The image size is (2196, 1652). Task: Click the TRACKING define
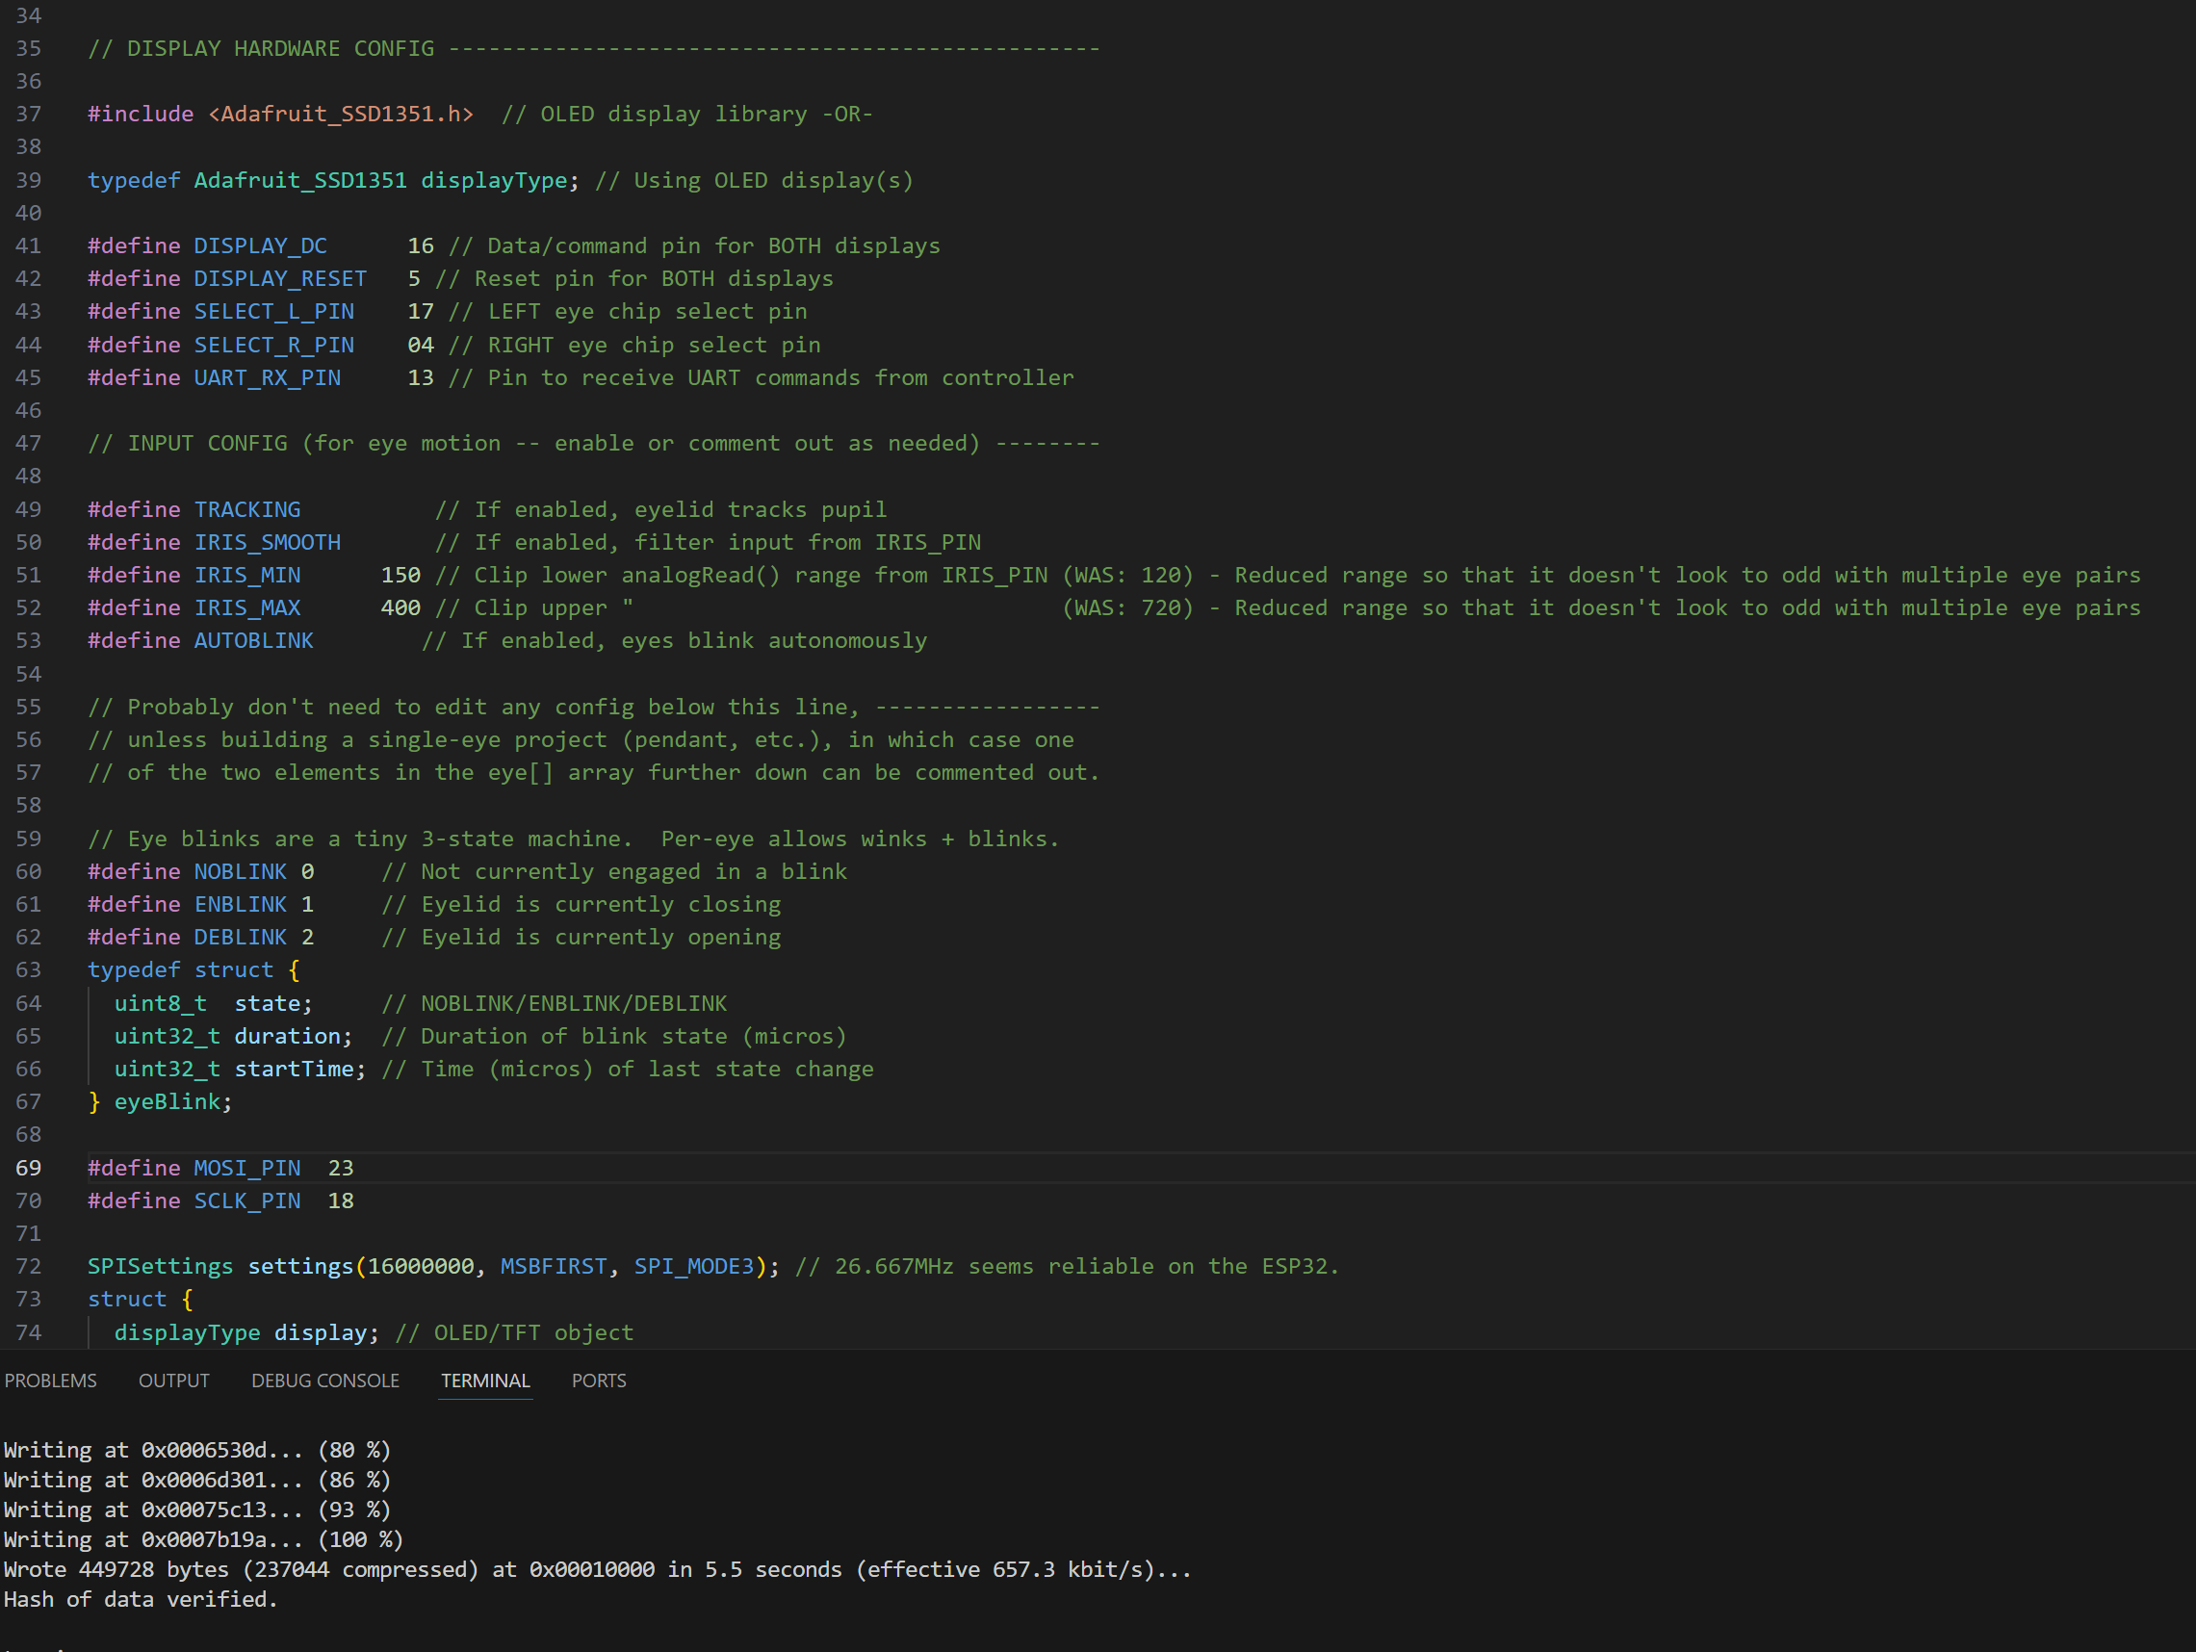pos(247,509)
